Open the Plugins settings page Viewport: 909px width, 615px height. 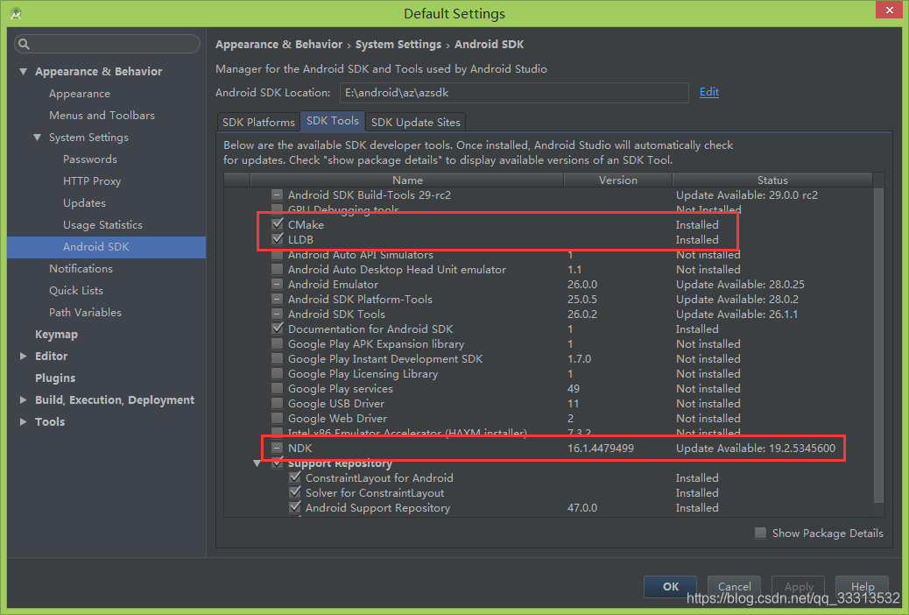click(55, 378)
